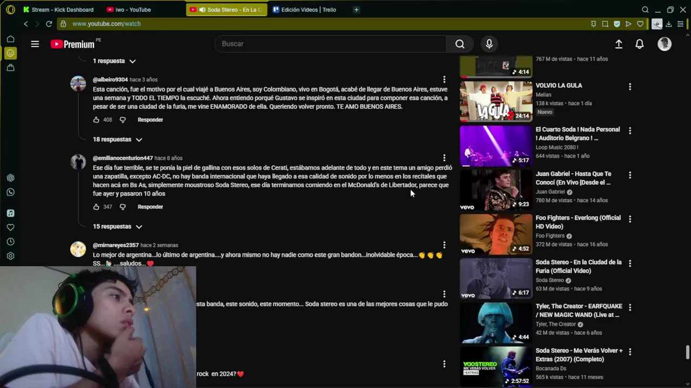Open more options for VOLVIO LA GULA video

click(629, 86)
